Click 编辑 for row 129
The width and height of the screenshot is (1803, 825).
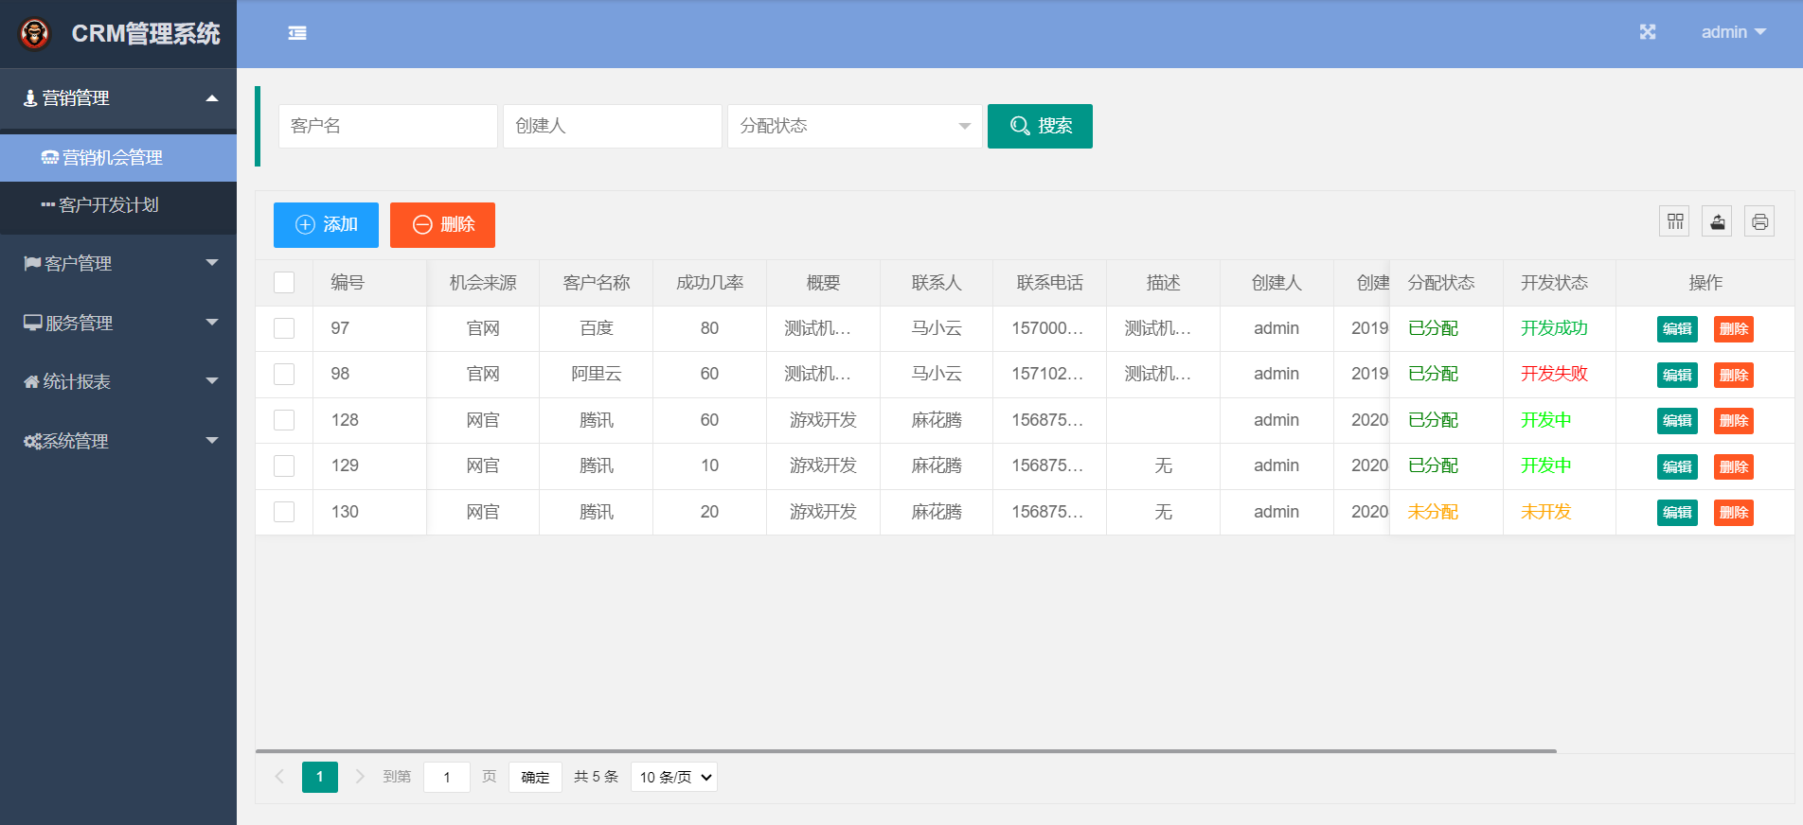(x=1677, y=466)
